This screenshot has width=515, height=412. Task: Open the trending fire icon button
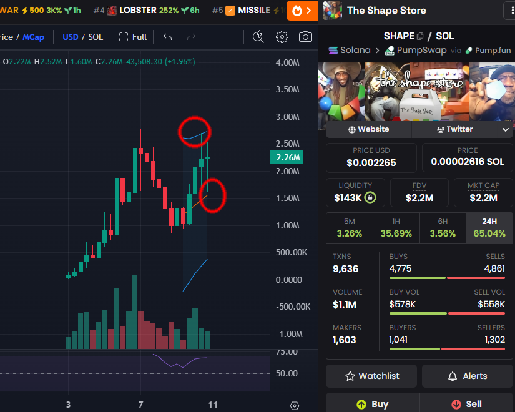tap(302, 11)
